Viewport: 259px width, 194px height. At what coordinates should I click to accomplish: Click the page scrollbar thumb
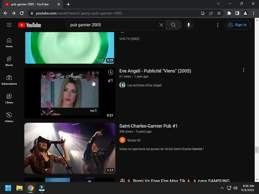point(257,150)
